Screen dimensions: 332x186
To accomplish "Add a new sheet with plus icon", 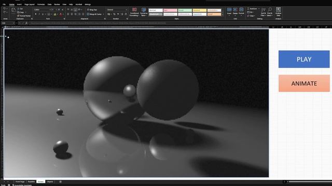I will tap(60, 181).
